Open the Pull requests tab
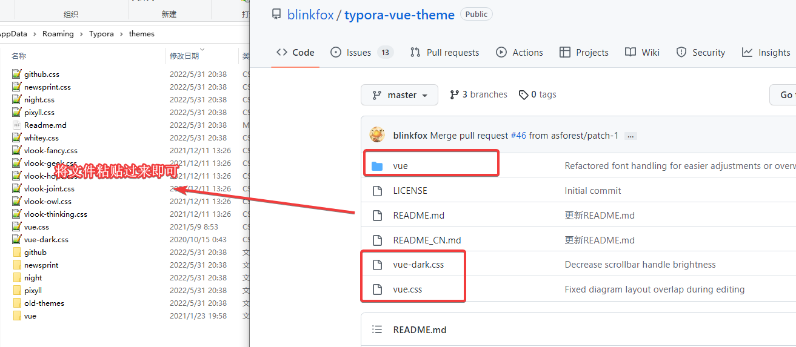Image resolution: width=796 pixels, height=347 pixels. click(x=444, y=53)
